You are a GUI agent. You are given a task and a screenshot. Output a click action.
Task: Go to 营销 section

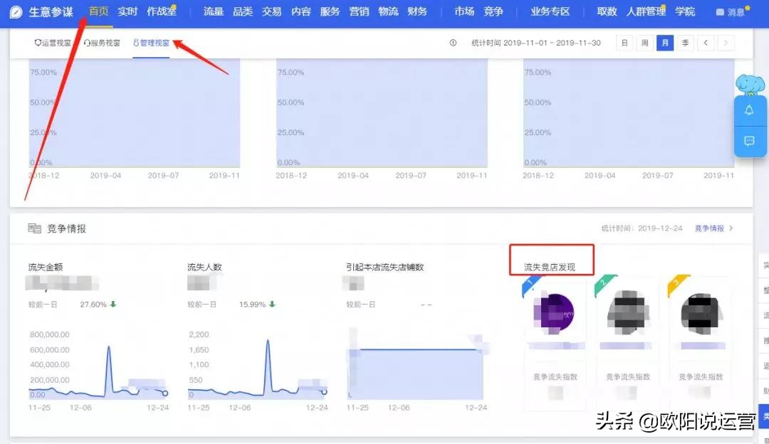point(359,11)
